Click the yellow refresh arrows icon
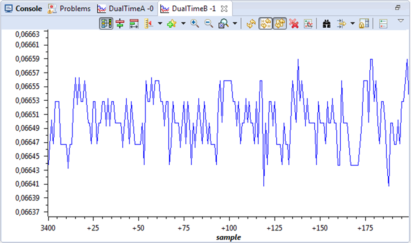The height and width of the screenshot is (243, 411). click(251, 24)
